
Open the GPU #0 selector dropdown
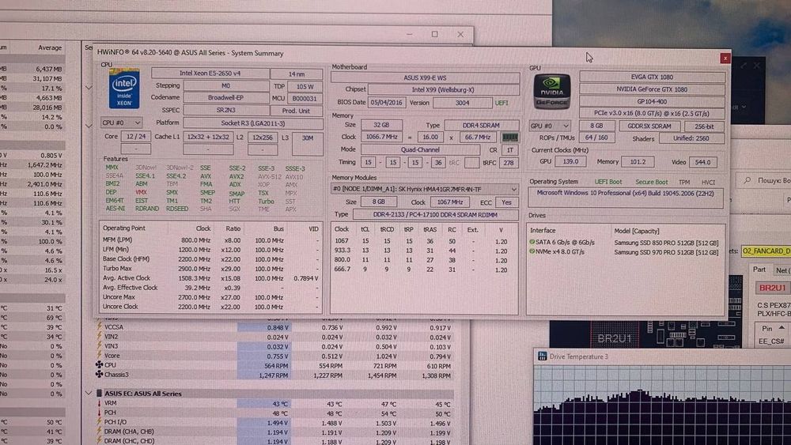[x=550, y=126]
